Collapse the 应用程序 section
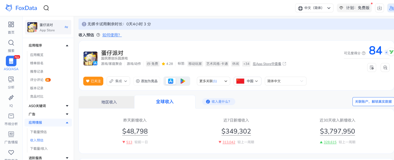The width and height of the screenshot is (394, 160). 67,45
